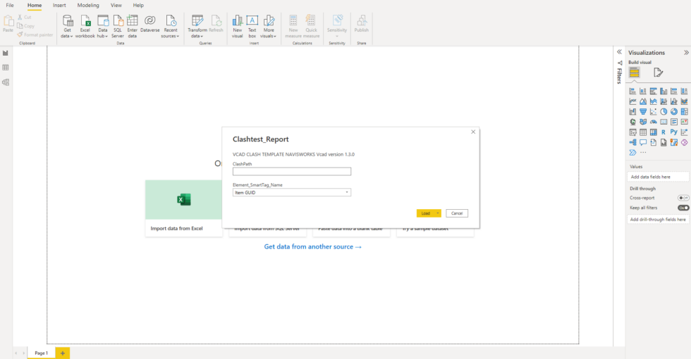Open the Element_SmartTag_Name Item GUID dropdown
This screenshot has width=691, height=359.
(292, 193)
